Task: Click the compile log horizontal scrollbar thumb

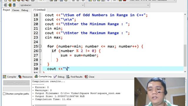Action: pos(51,105)
